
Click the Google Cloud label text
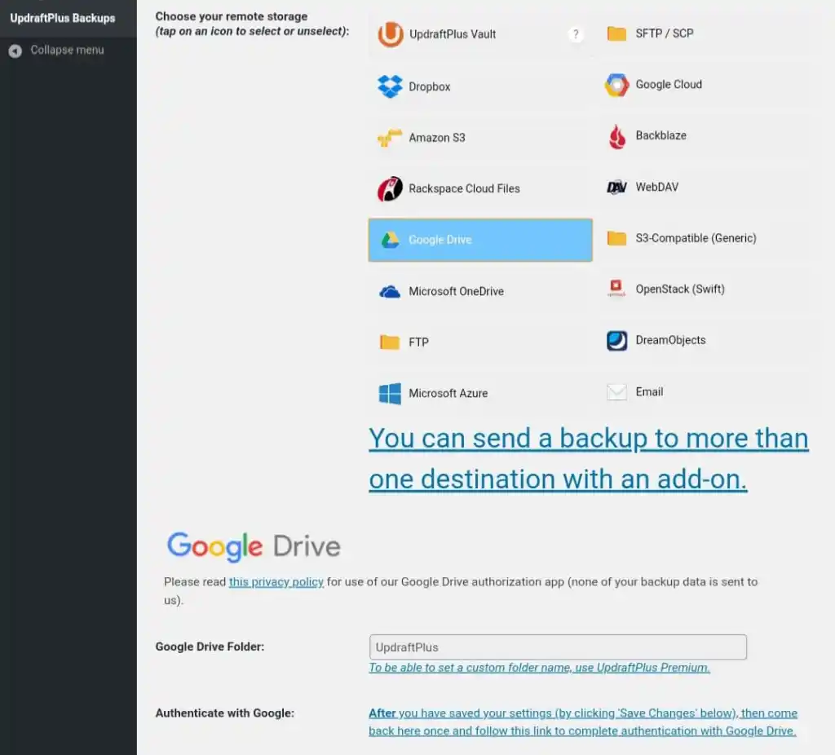pyautogui.click(x=669, y=85)
